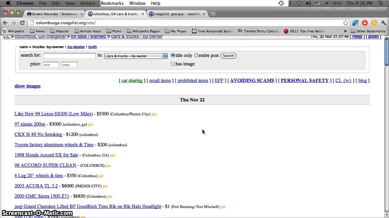Screen dimensions: 389x218
Task: Open the Wikipedia bookmark
Action: tap(13, 31)
